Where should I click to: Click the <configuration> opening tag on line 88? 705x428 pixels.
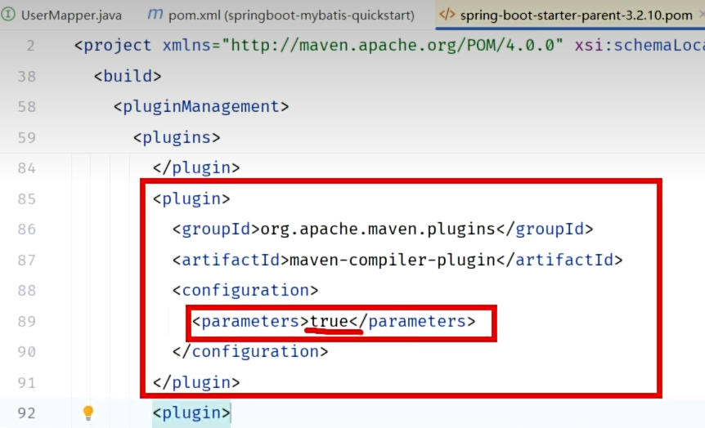(245, 290)
